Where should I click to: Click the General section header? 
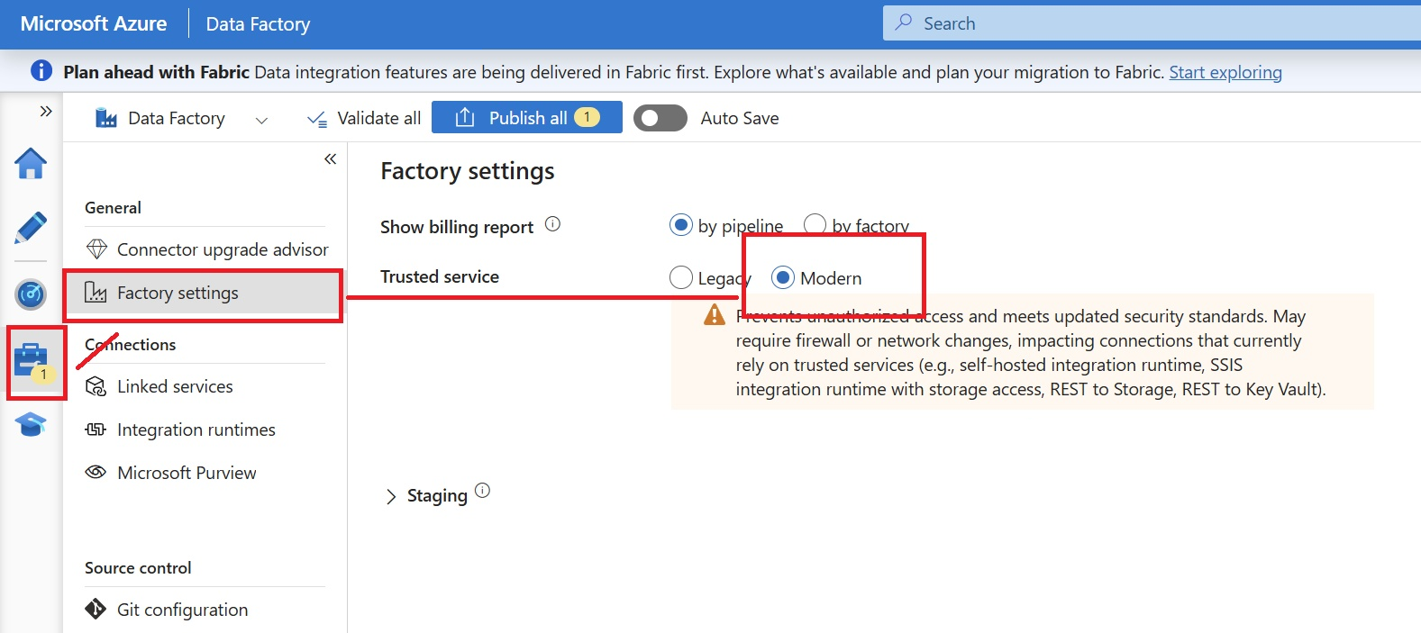(x=113, y=208)
